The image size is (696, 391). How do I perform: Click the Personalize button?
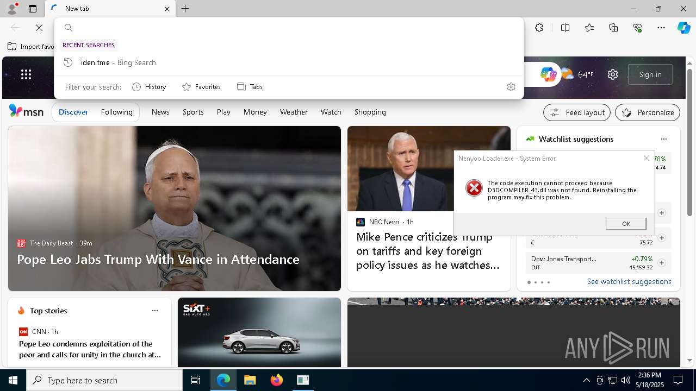(x=648, y=112)
